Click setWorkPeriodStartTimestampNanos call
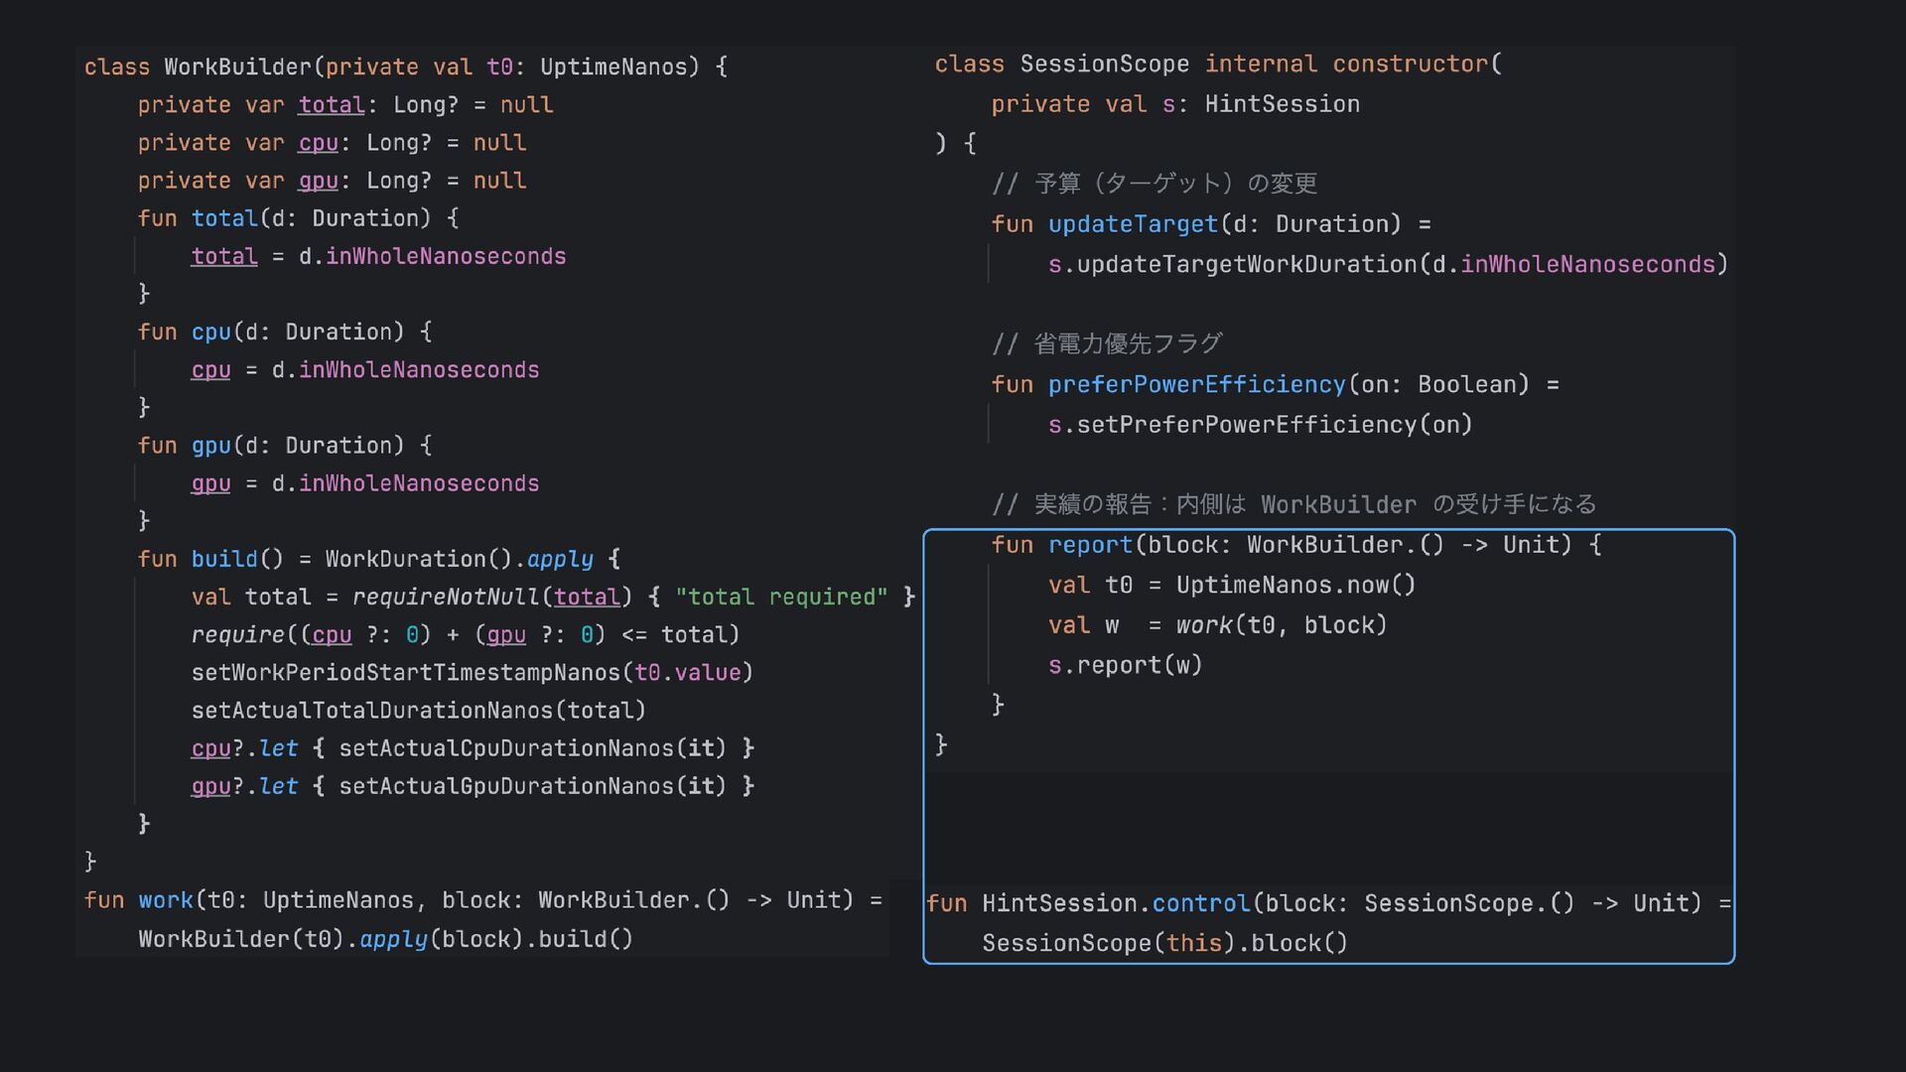Image resolution: width=1906 pixels, height=1072 pixels. pyautogui.click(x=405, y=673)
